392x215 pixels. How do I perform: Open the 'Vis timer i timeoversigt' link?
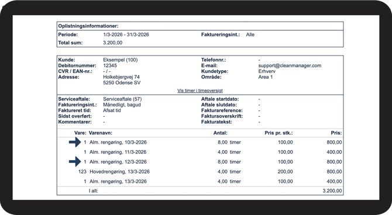pyautogui.click(x=200, y=91)
